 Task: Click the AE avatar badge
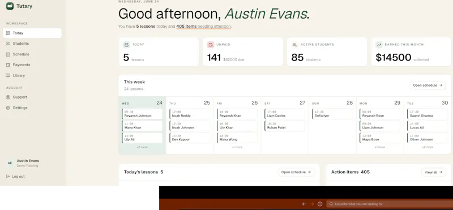coord(10,163)
